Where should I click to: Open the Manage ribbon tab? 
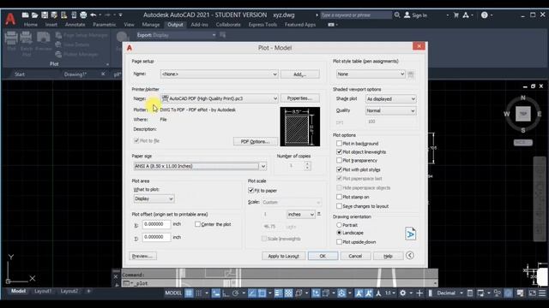151,25
